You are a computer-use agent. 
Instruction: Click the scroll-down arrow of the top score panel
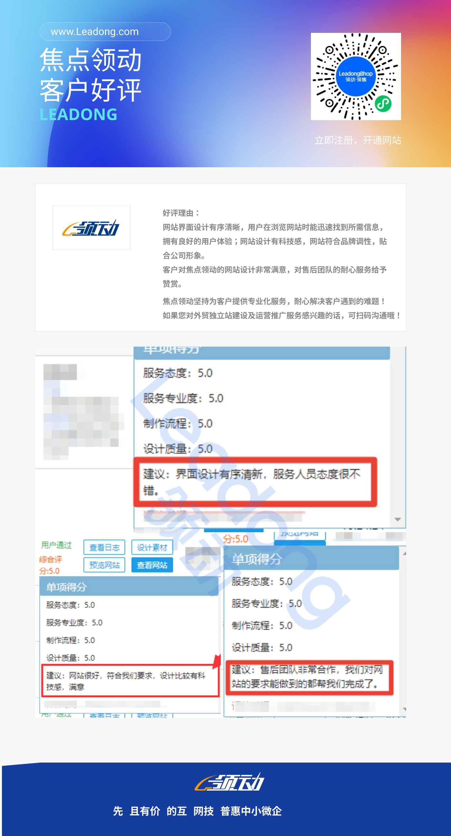(398, 520)
